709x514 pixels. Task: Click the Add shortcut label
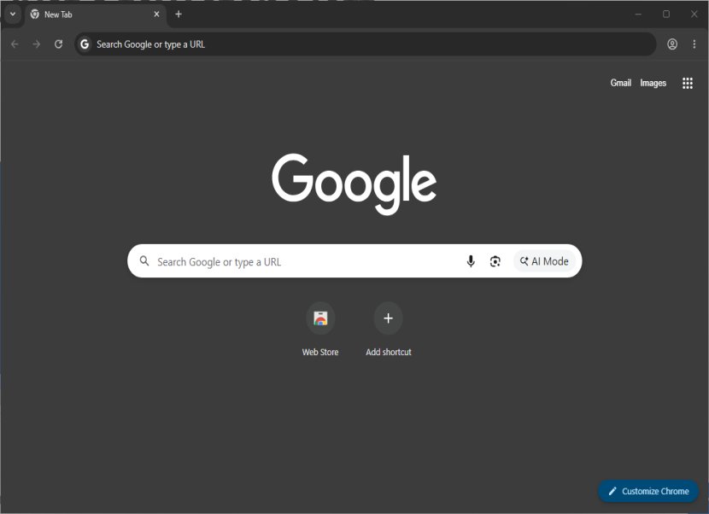tap(389, 352)
